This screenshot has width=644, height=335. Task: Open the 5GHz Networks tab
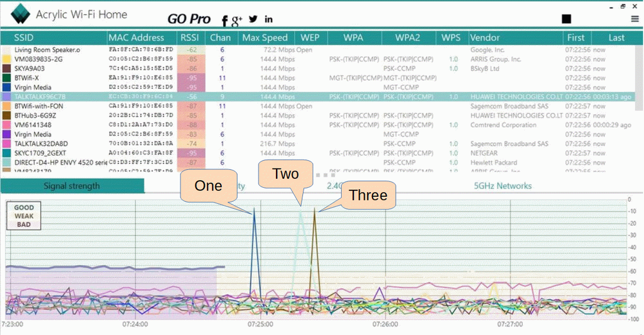503,186
